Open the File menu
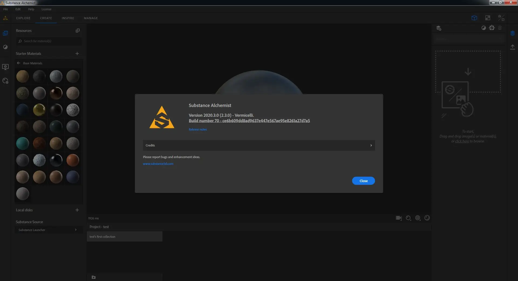Image resolution: width=518 pixels, height=281 pixels. point(5,9)
